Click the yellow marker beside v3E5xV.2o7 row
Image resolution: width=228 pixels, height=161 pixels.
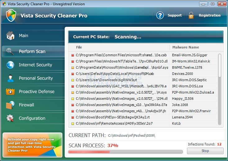pyautogui.click(x=73, y=124)
